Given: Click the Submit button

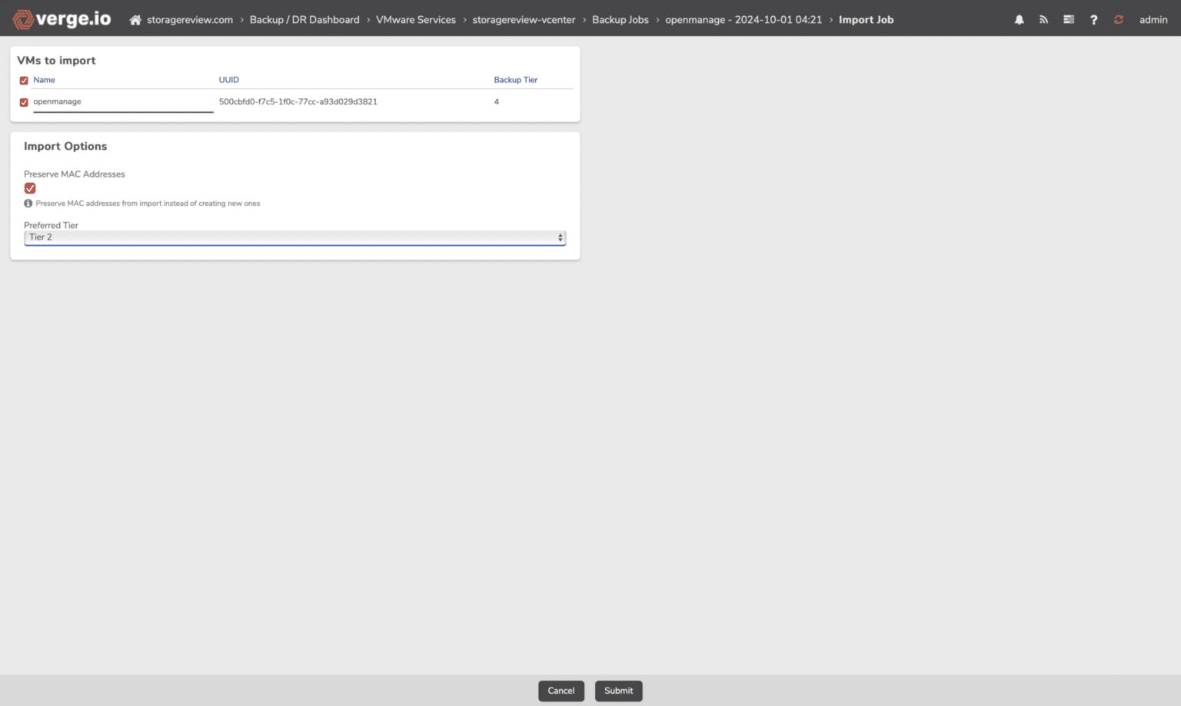Looking at the screenshot, I should [x=618, y=691].
